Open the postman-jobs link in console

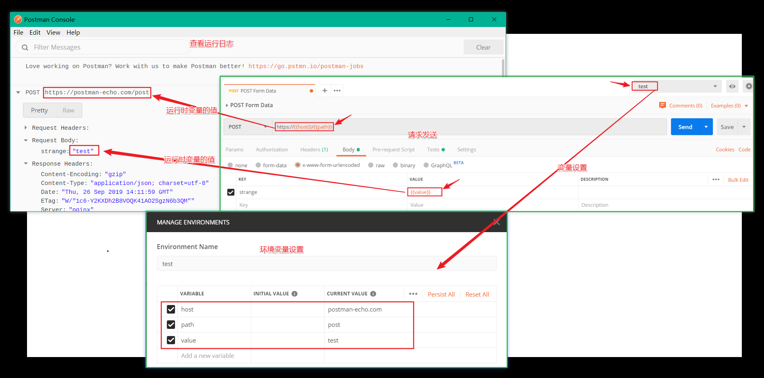[306, 66]
